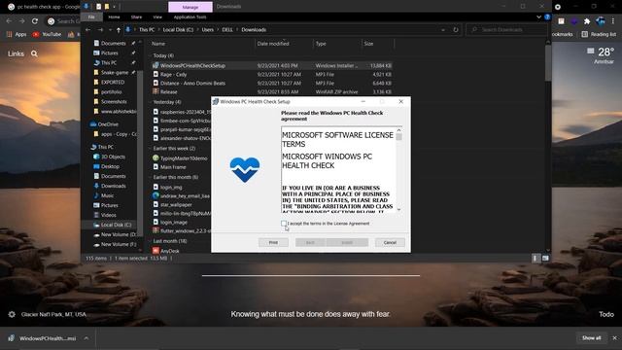622x350 pixels.
Task: Switch to details view icon in status bar
Action: point(536,259)
